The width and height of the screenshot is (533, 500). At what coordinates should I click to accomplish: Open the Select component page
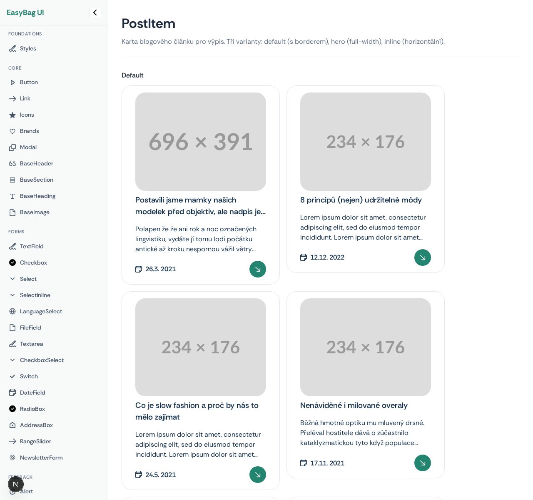(x=28, y=279)
